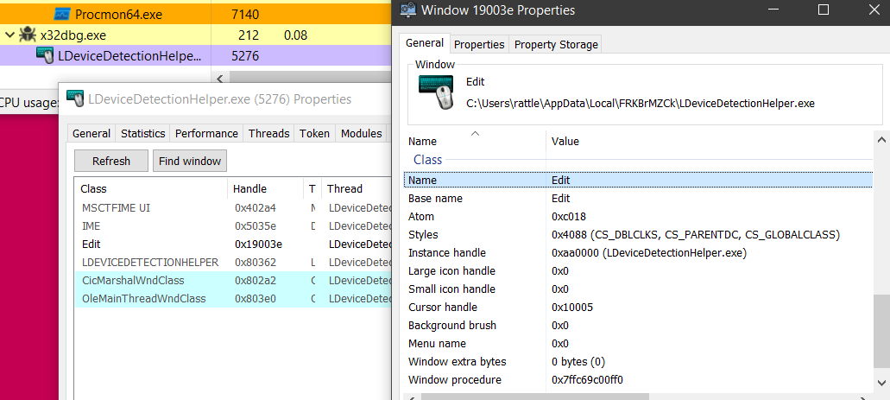Image resolution: width=890 pixels, height=400 pixels.
Task: Sort property list by Name column header
Action: tap(475, 141)
